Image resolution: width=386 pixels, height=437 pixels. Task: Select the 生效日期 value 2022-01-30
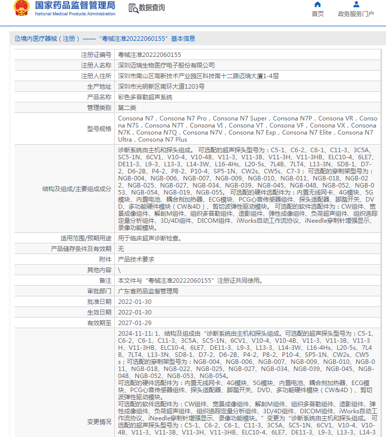135,313
